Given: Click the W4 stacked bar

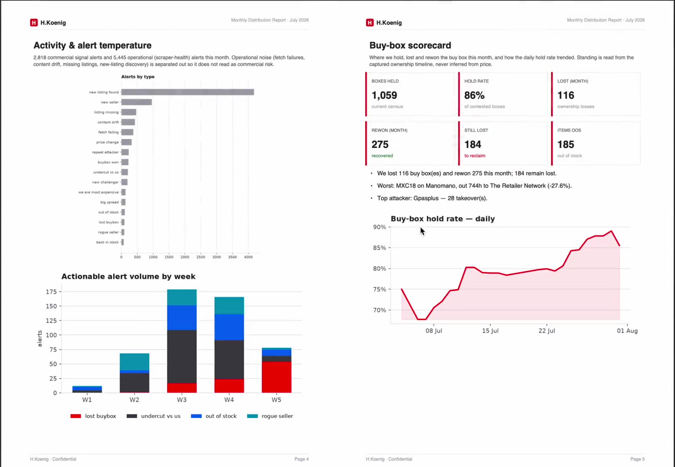Looking at the screenshot, I should (x=229, y=345).
